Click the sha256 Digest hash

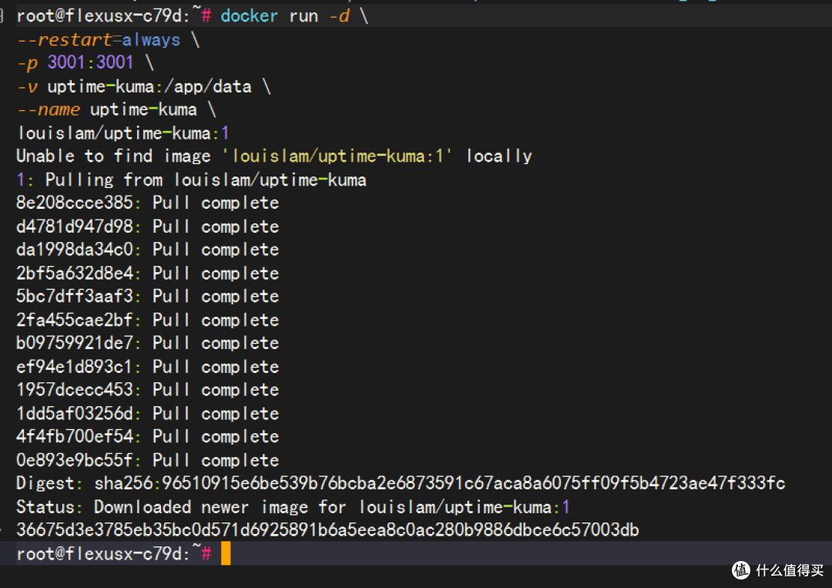click(x=440, y=483)
